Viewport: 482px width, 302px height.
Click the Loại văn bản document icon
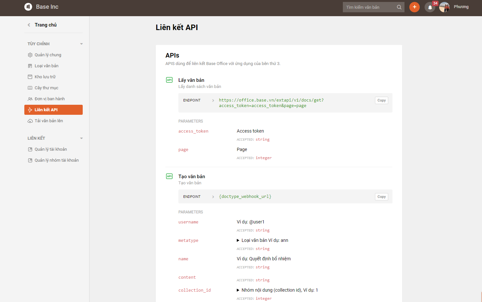coord(30,66)
